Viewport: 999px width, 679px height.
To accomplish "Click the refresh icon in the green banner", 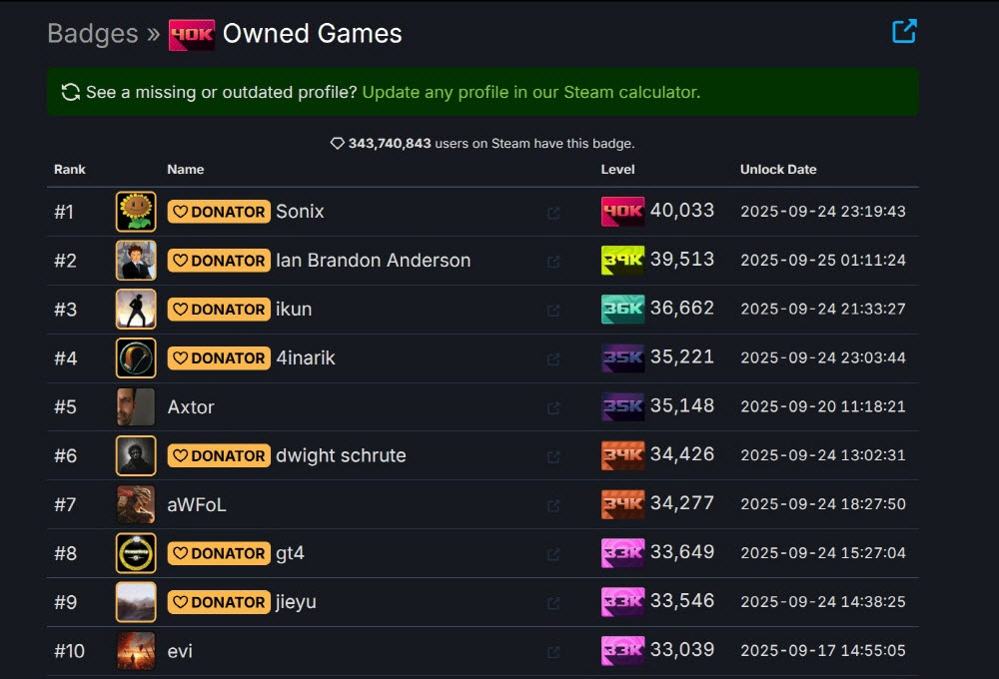I will tap(70, 92).
